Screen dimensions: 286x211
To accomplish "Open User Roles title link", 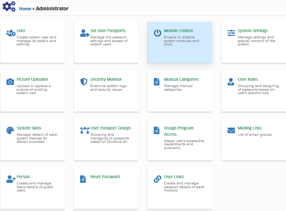I will point(248,79).
